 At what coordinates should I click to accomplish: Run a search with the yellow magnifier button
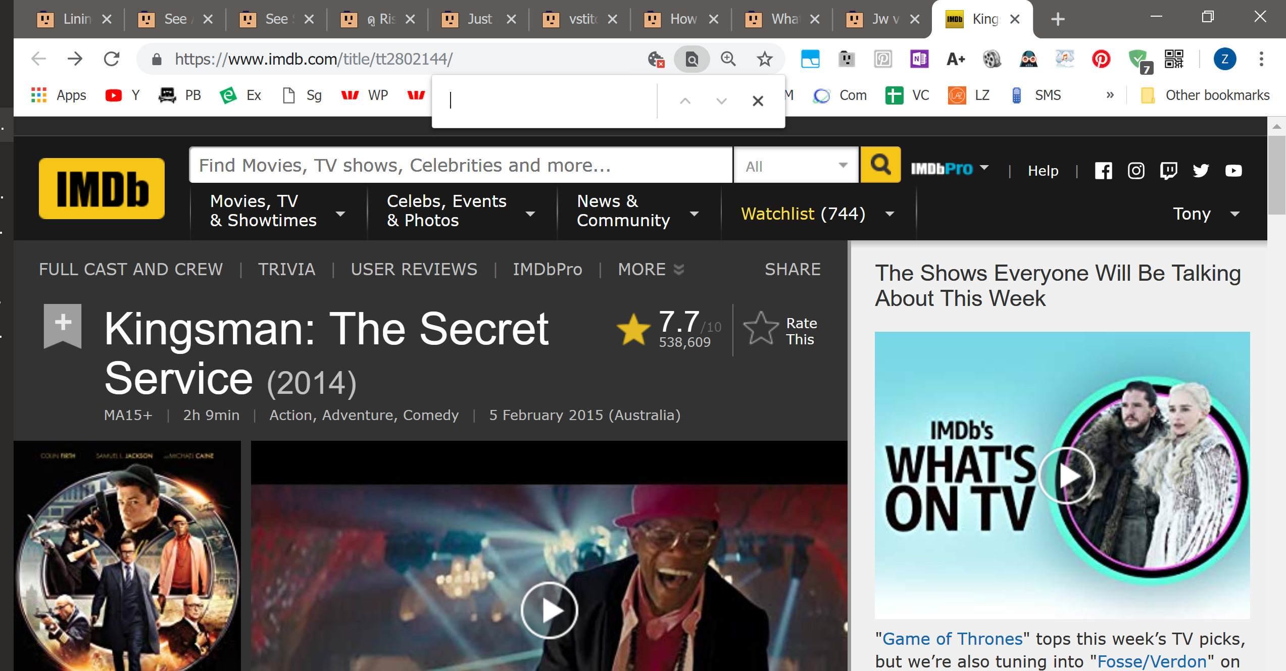point(880,165)
